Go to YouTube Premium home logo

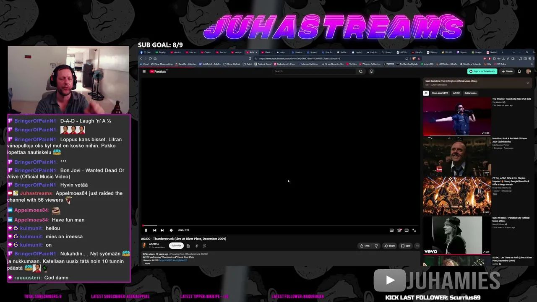pyautogui.click(x=159, y=71)
